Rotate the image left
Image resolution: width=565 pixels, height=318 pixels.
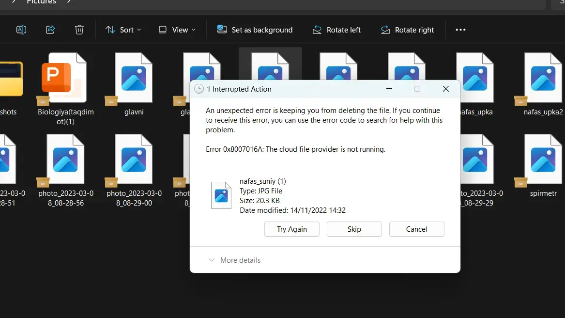tap(336, 30)
